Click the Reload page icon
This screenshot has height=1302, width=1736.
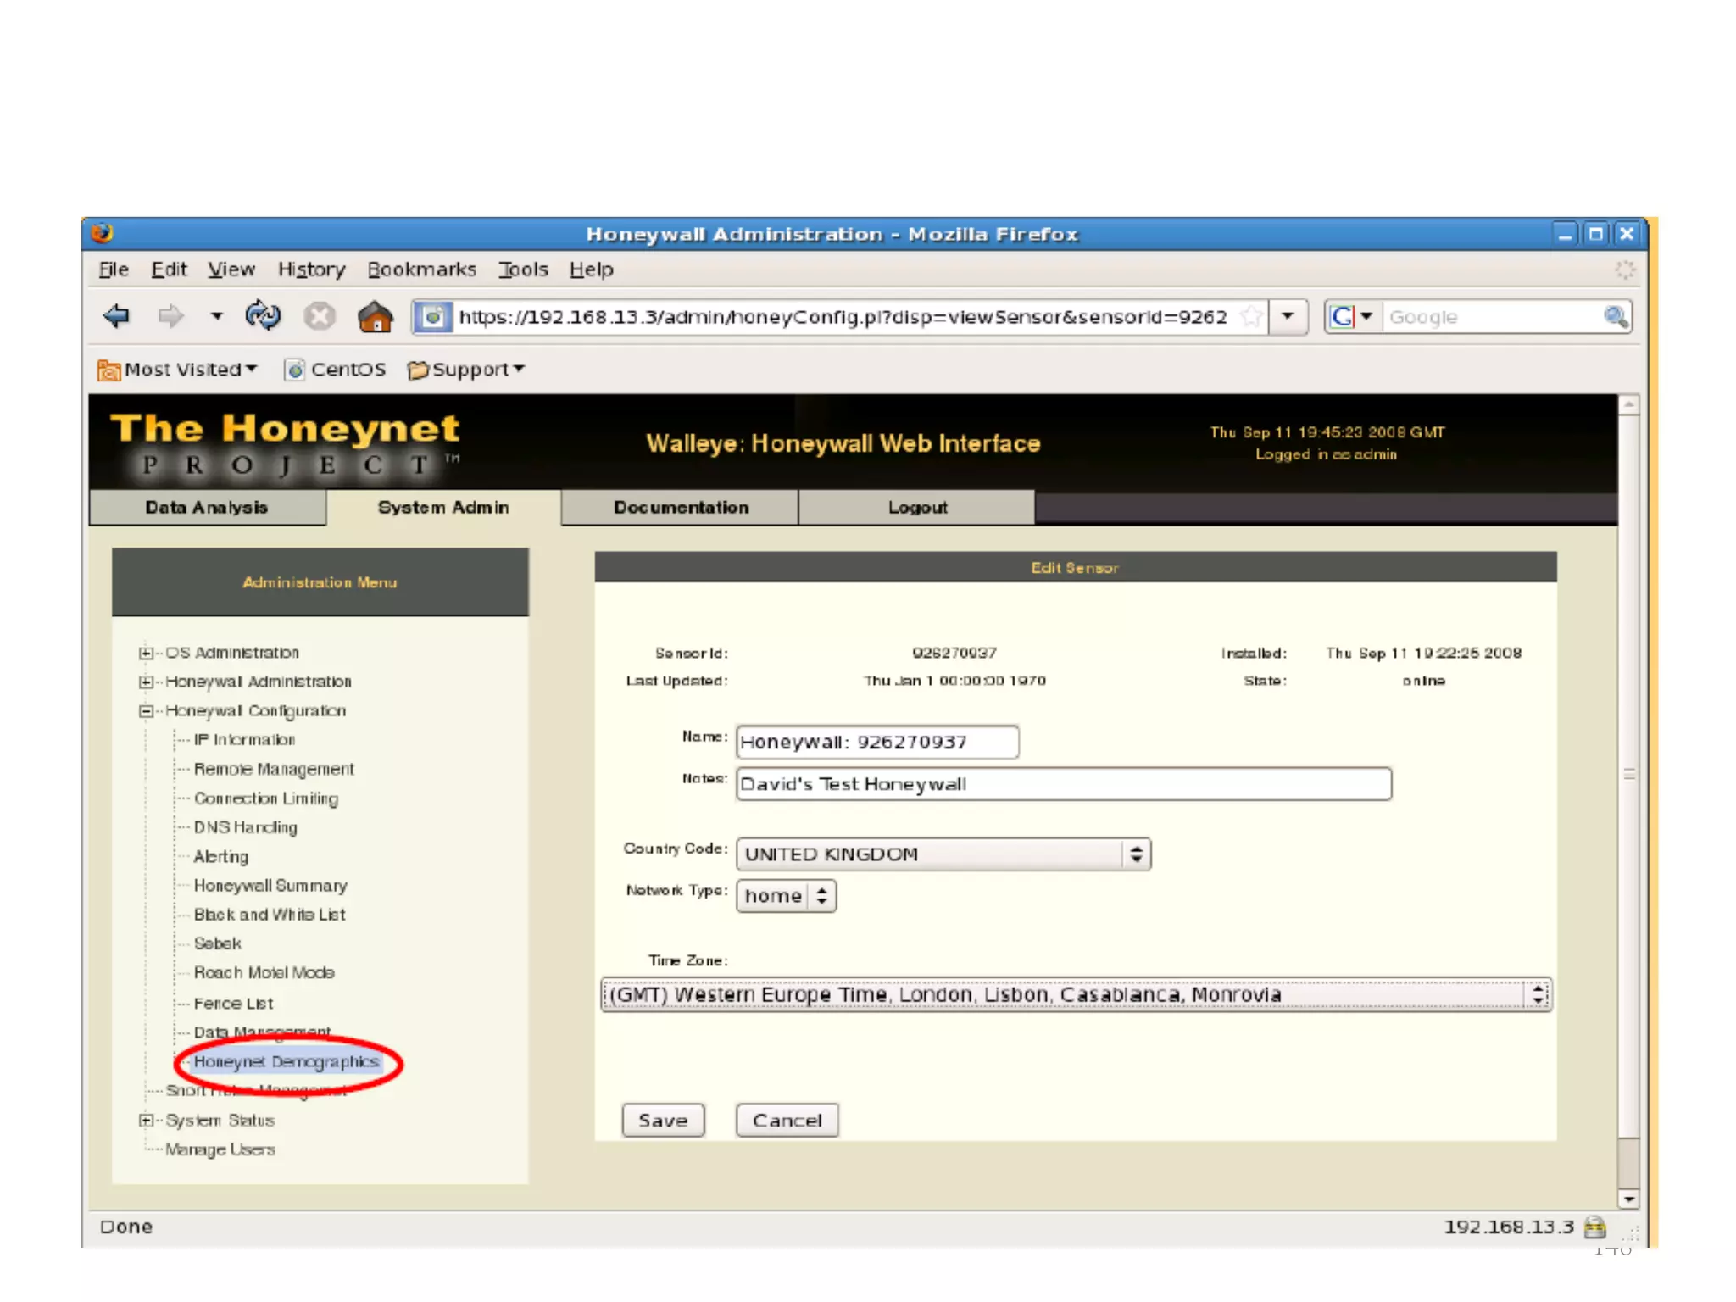pyautogui.click(x=263, y=316)
